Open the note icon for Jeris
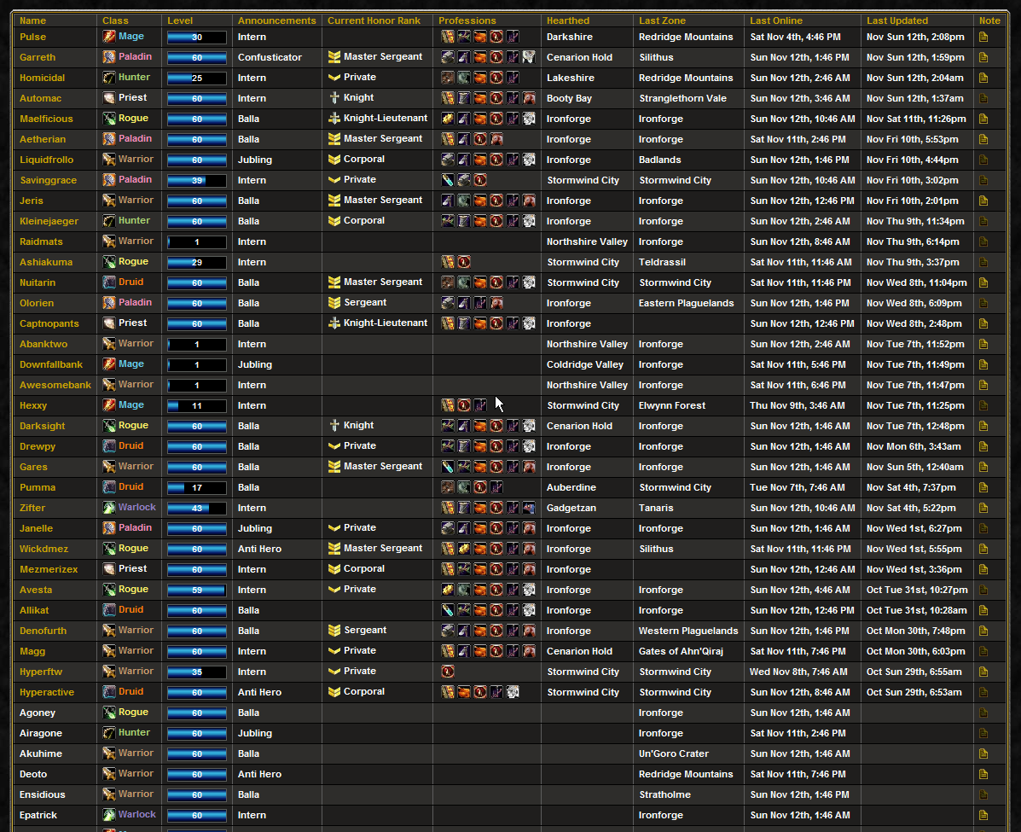Screen dimensions: 1021x832 pyautogui.click(x=983, y=201)
